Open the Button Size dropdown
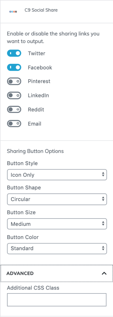This screenshot has width=113, height=317. pyautogui.click(x=57, y=224)
